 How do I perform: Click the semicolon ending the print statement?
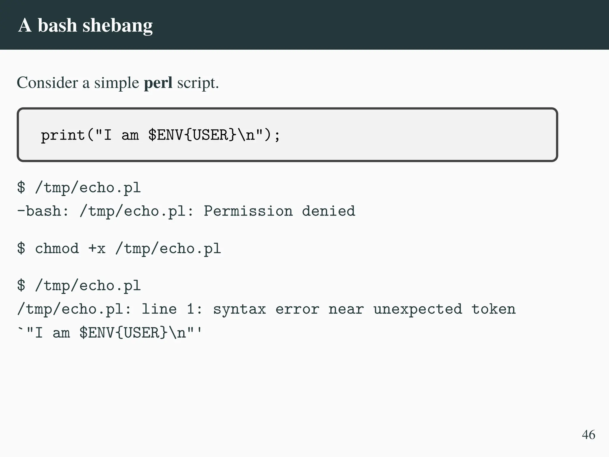pos(277,136)
